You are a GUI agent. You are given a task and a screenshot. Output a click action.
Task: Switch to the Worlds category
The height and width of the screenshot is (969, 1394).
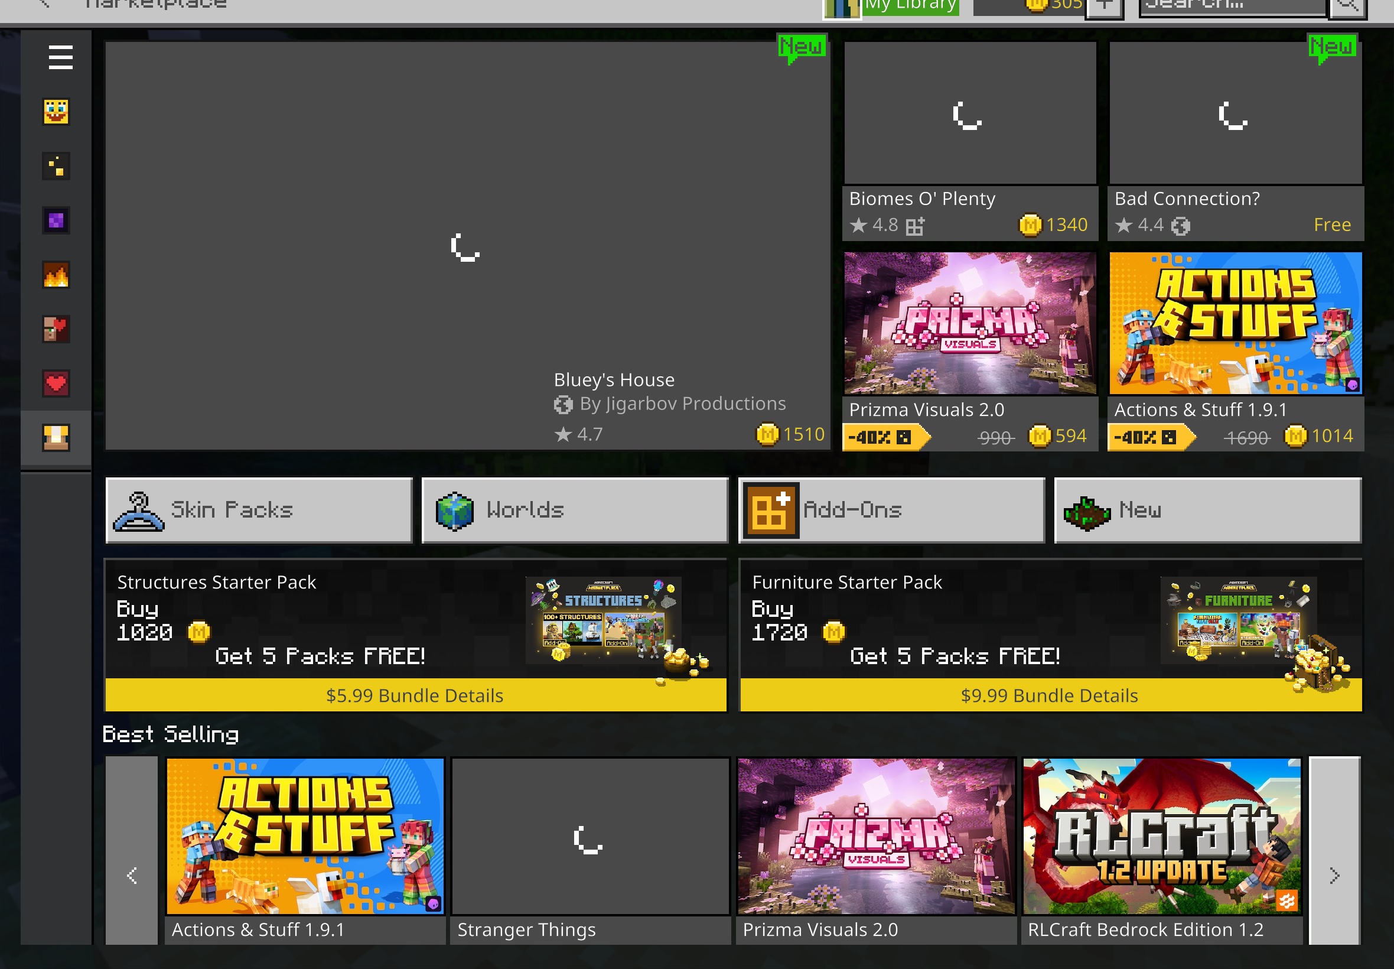pos(575,510)
